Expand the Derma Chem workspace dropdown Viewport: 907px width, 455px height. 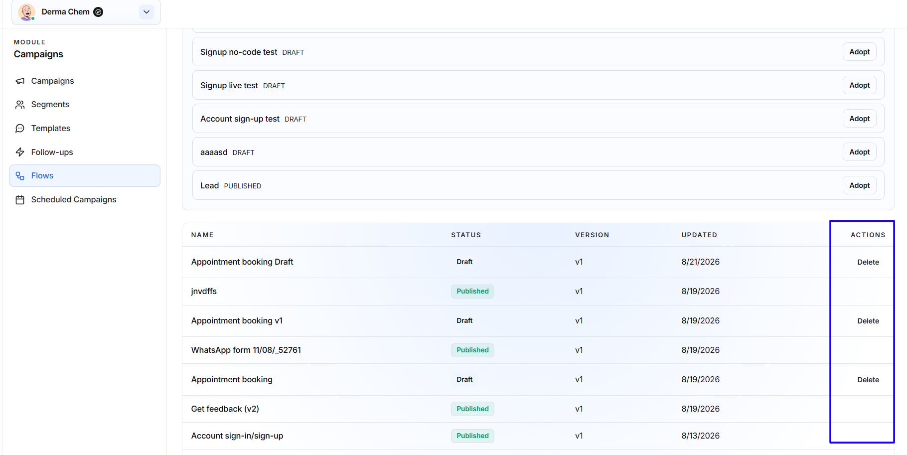point(147,12)
